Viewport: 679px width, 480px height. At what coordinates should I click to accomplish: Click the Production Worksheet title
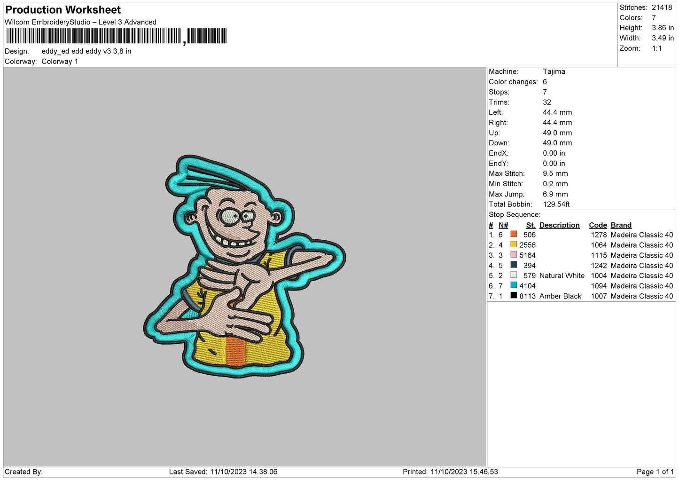pyautogui.click(x=63, y=10)
